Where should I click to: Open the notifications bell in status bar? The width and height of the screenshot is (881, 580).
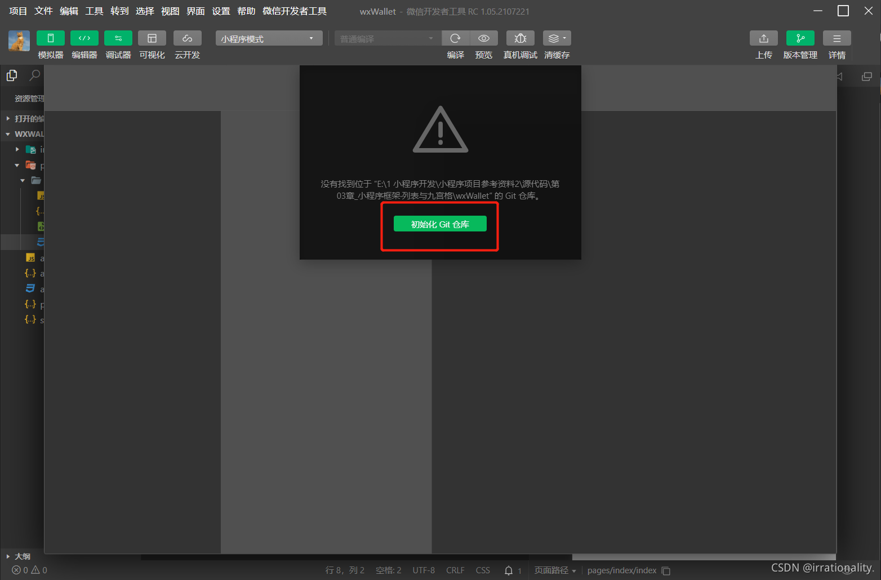509,570
